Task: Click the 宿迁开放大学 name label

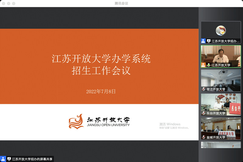Action: [x=216, y=89]
